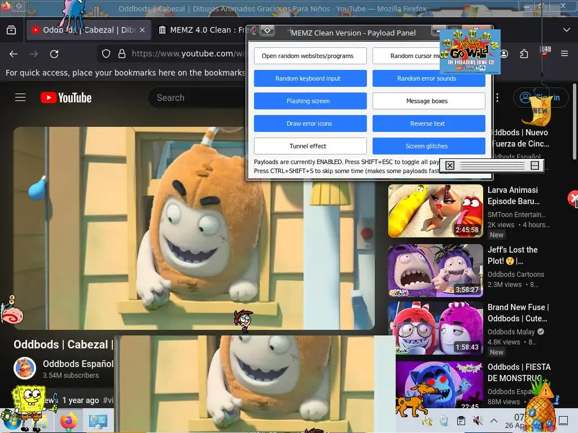
Task: Enable Message boxes payload
Action: pos(429,101)
